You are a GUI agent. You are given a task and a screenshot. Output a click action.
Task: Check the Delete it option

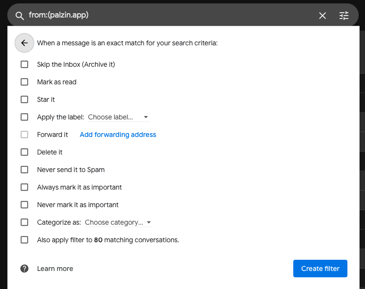click(x=24, y=152)
